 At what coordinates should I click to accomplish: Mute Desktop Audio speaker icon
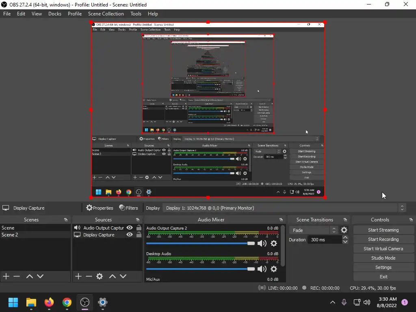click(x=262, y=269)
